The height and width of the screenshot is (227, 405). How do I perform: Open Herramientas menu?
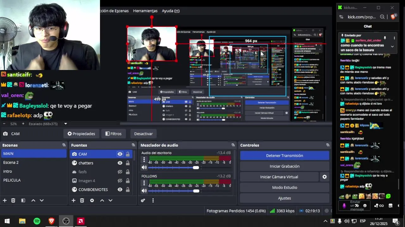[145, 11]
